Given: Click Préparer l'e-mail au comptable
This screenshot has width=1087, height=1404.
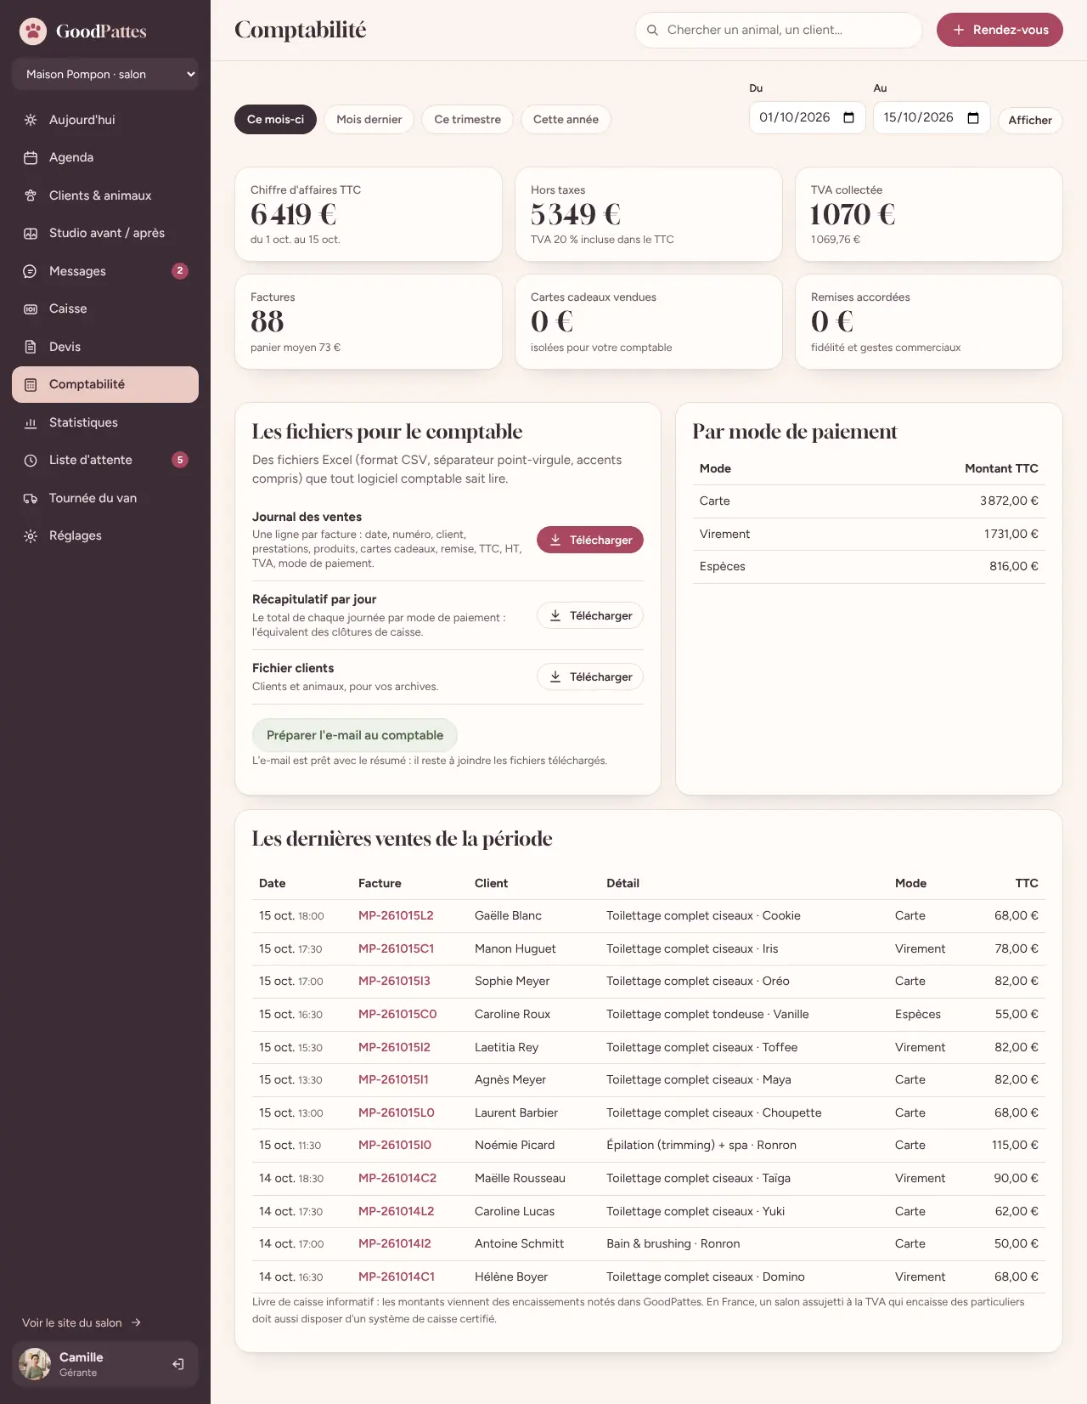Looking at the screenshot, I should point(355,735).
